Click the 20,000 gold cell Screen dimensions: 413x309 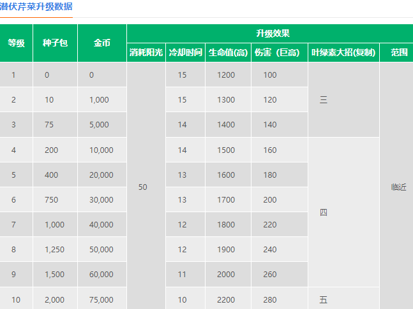coord(102,175)
